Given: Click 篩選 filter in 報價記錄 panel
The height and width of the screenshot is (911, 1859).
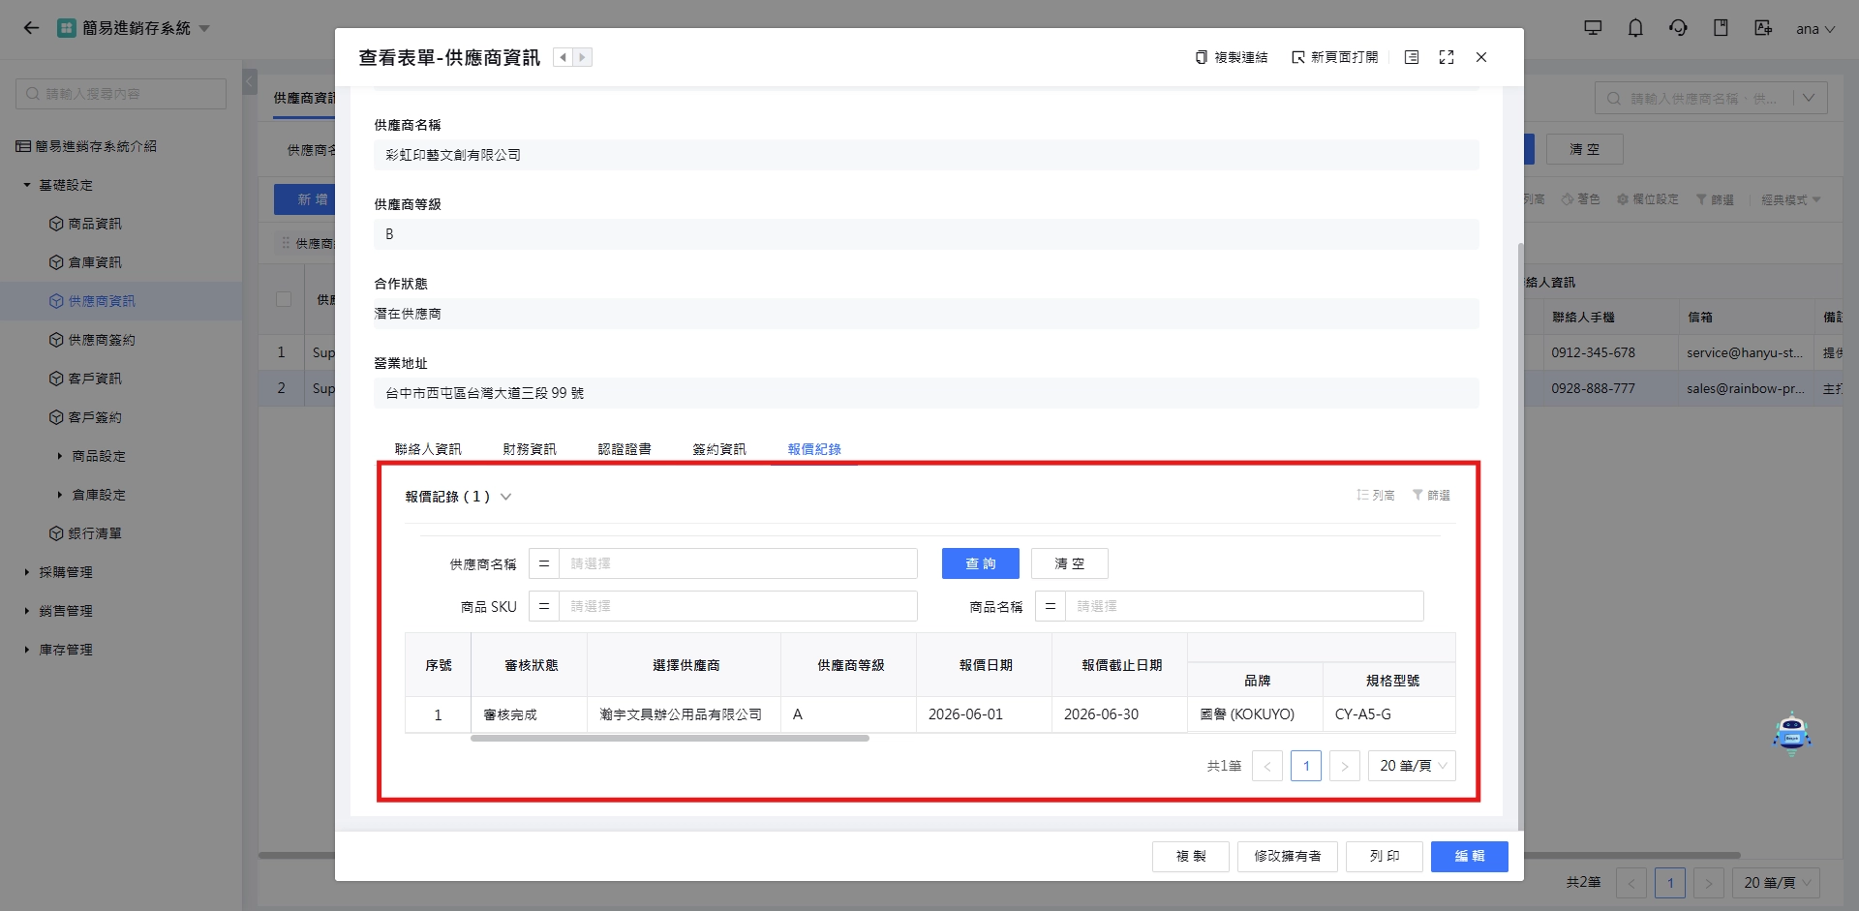Looking at the screenshot, I should pyautogui.click(x=1431, y=496).
